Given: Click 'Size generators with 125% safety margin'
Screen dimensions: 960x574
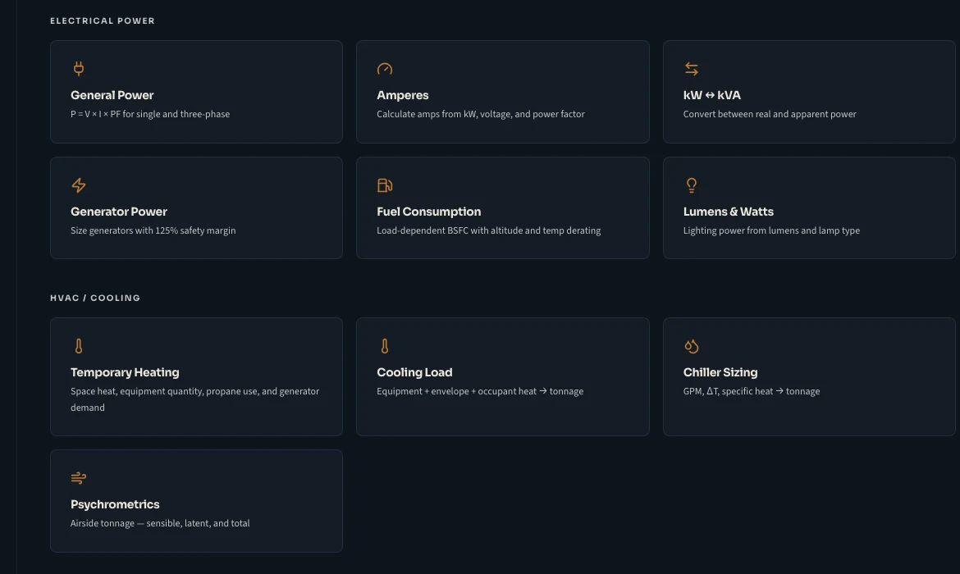Looking at the screenshot, I should (x=153, y=230).
